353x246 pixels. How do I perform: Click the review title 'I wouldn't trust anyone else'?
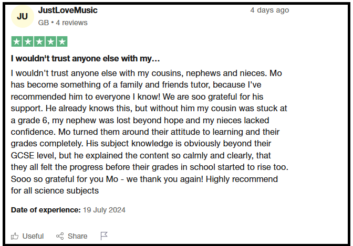point(85,58)
